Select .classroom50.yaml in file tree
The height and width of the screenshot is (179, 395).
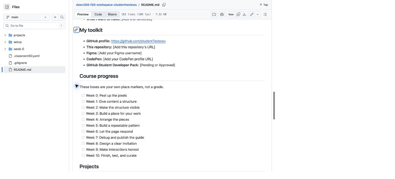coord(34,56)
